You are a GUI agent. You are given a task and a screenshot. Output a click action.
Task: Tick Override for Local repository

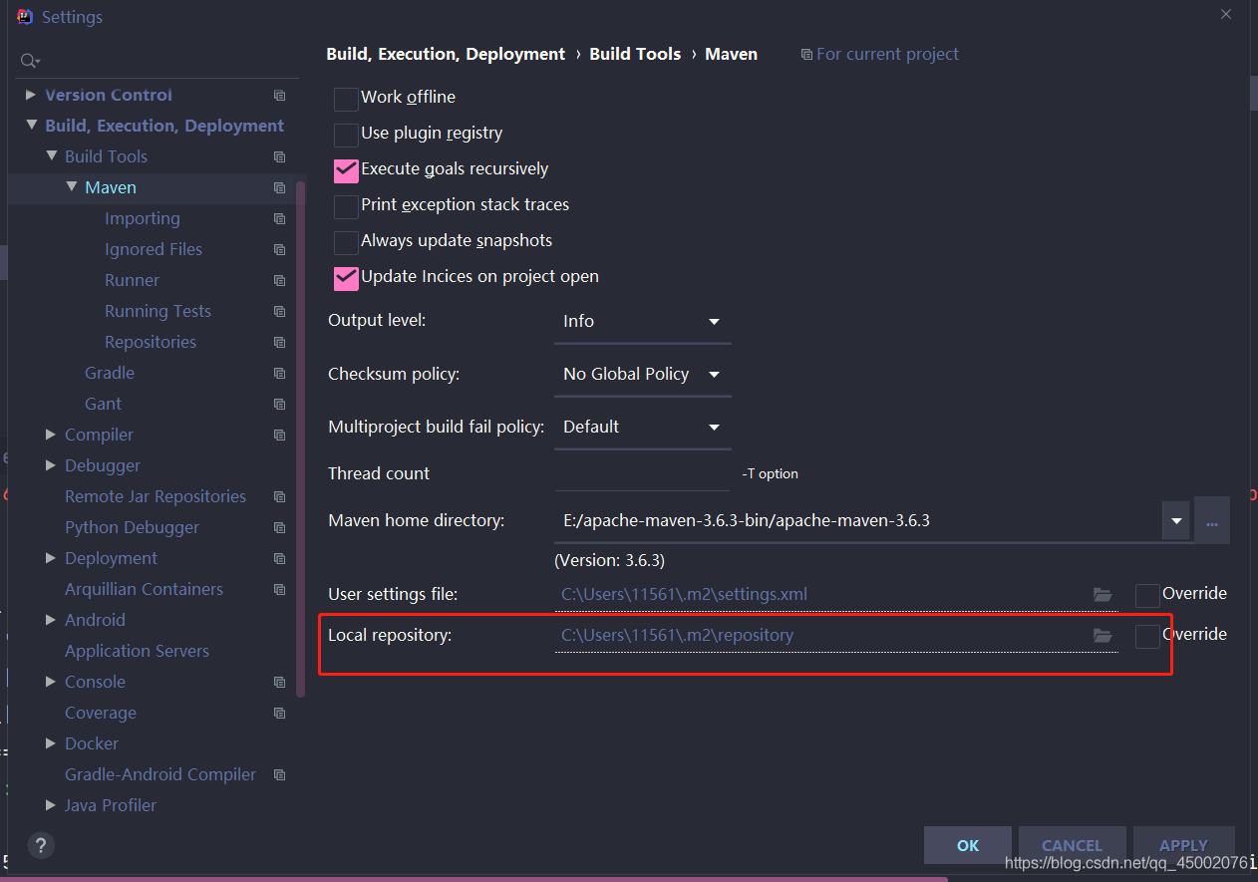coord(1147,636)
